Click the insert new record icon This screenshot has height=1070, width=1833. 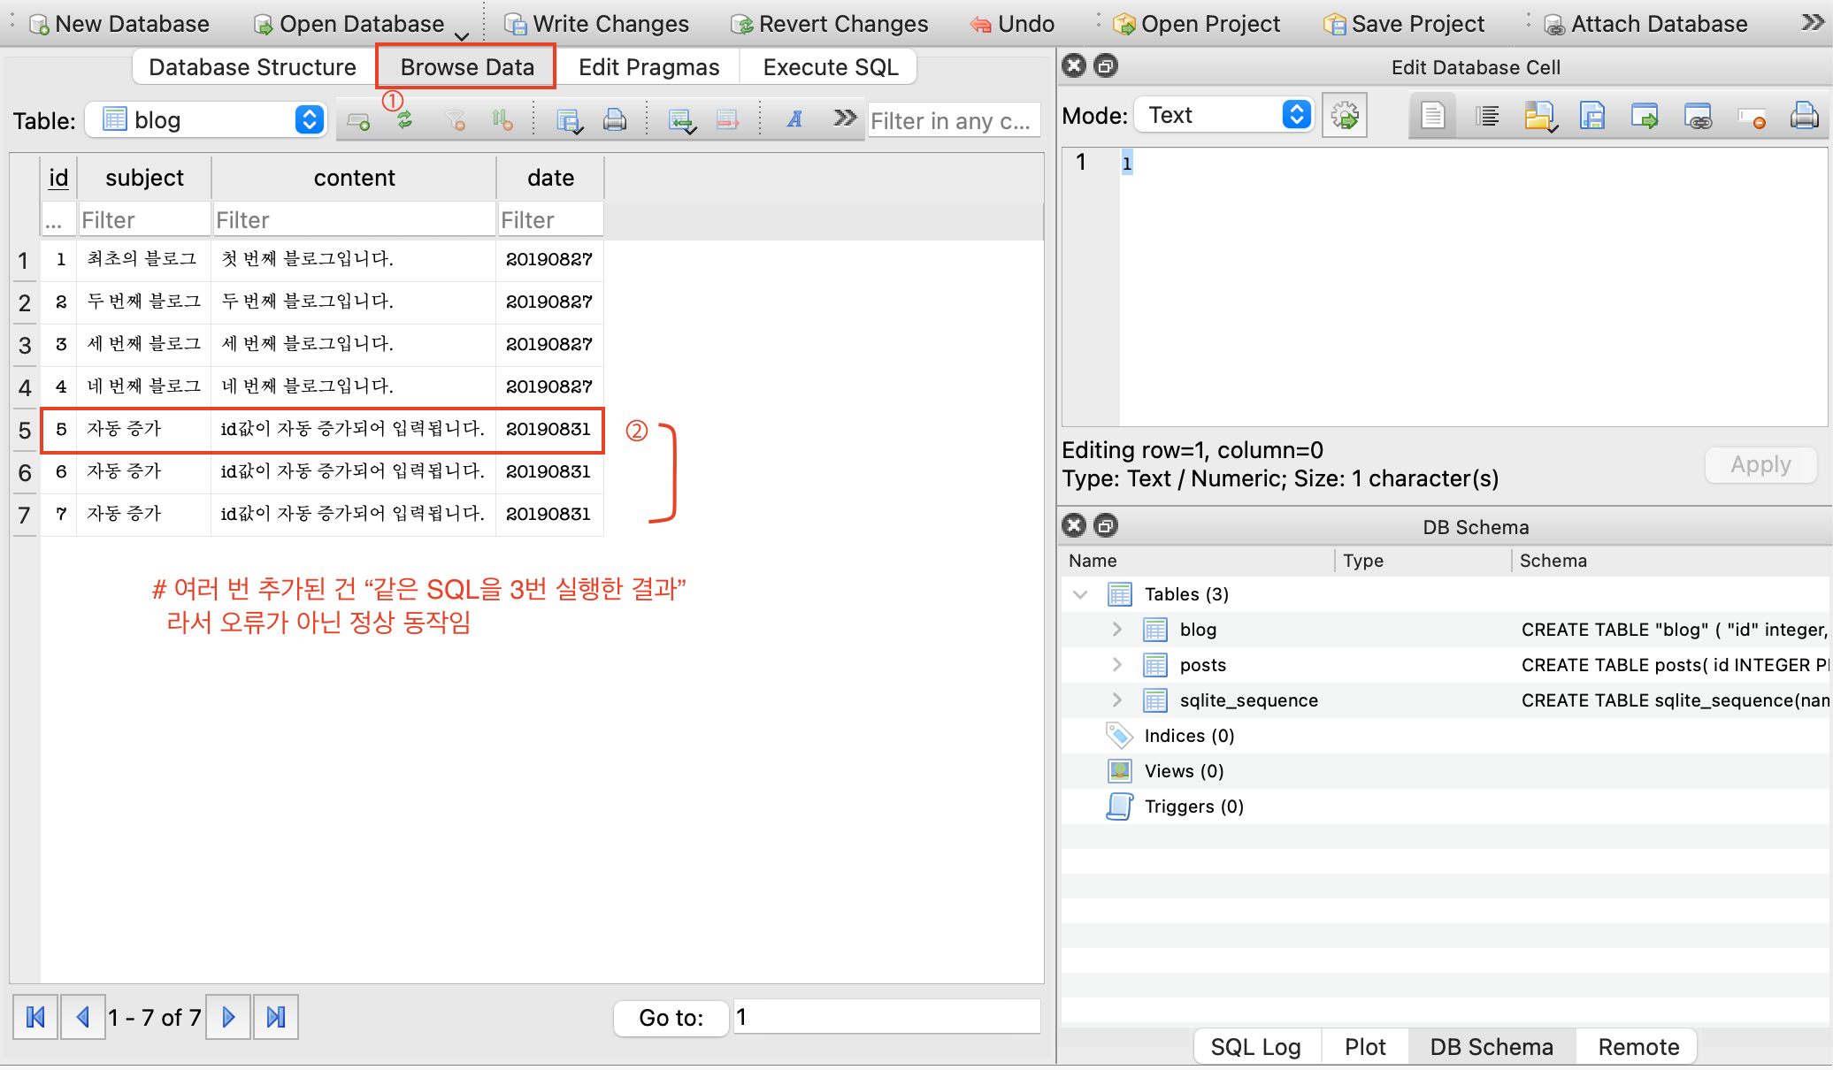pos(358,120)
